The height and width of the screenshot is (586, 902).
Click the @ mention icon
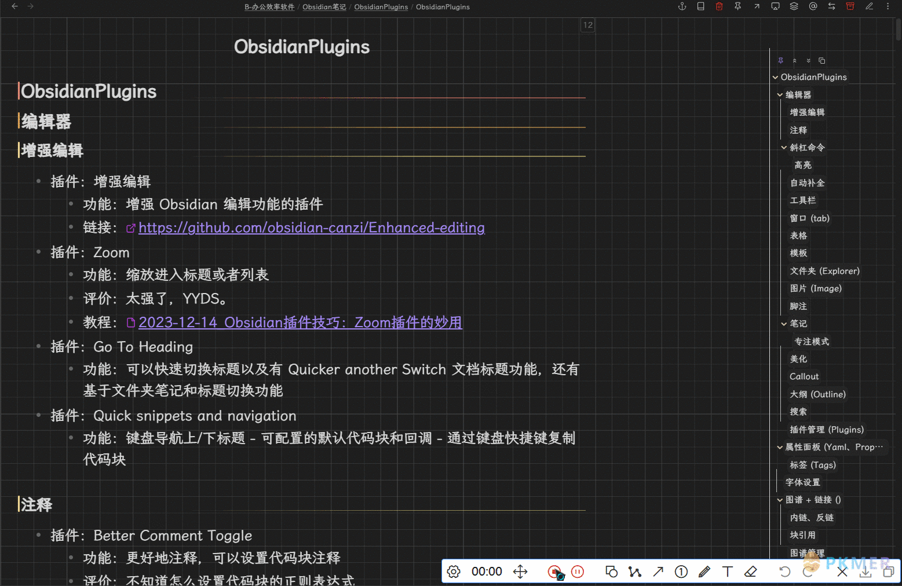[x=813, y=6]
